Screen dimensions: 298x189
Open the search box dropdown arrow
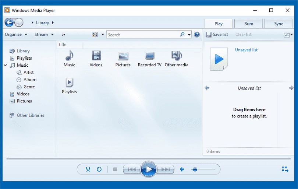tap(189, 35)
